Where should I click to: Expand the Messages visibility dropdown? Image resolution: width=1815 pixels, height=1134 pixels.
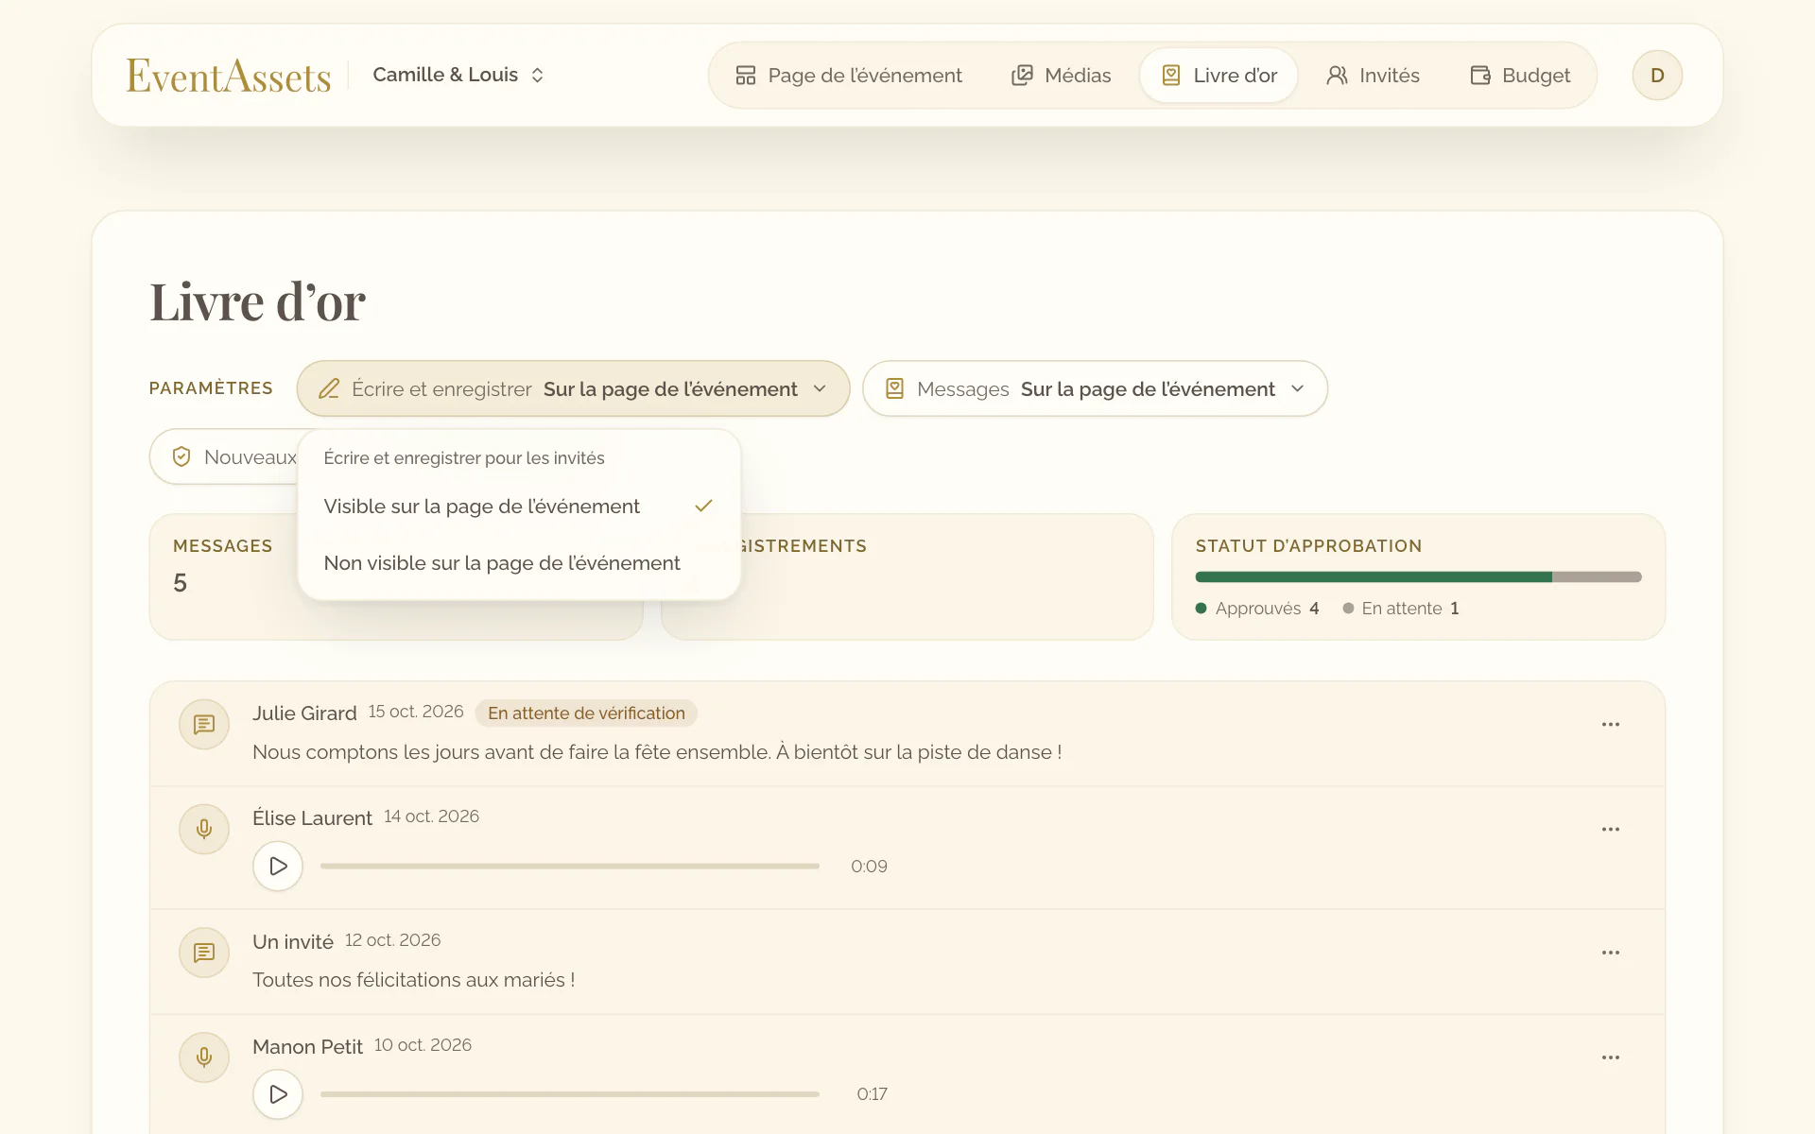click(1095, 388)
